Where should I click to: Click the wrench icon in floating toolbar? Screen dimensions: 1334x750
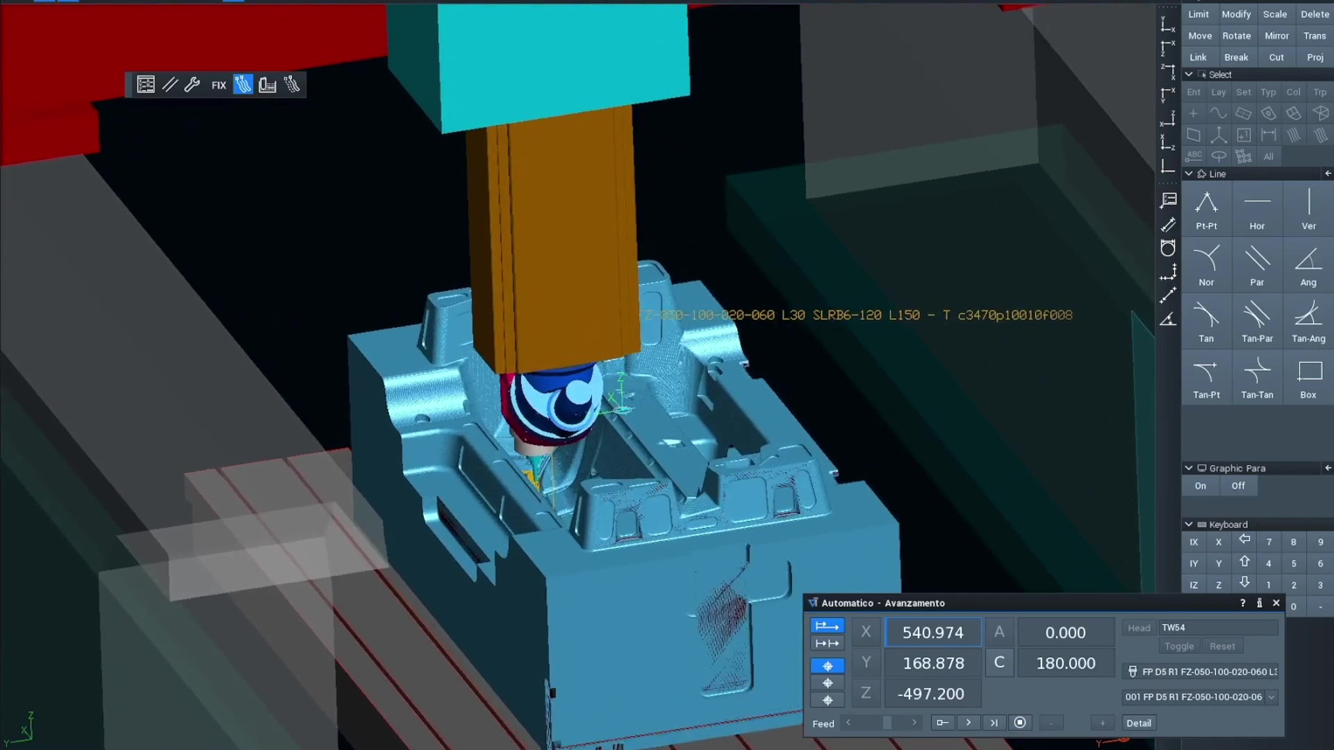[x=192, y=85]
